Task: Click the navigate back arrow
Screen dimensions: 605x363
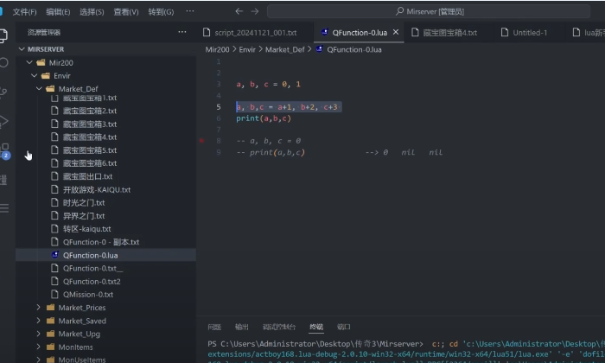Action: click(x=239, y=11)
